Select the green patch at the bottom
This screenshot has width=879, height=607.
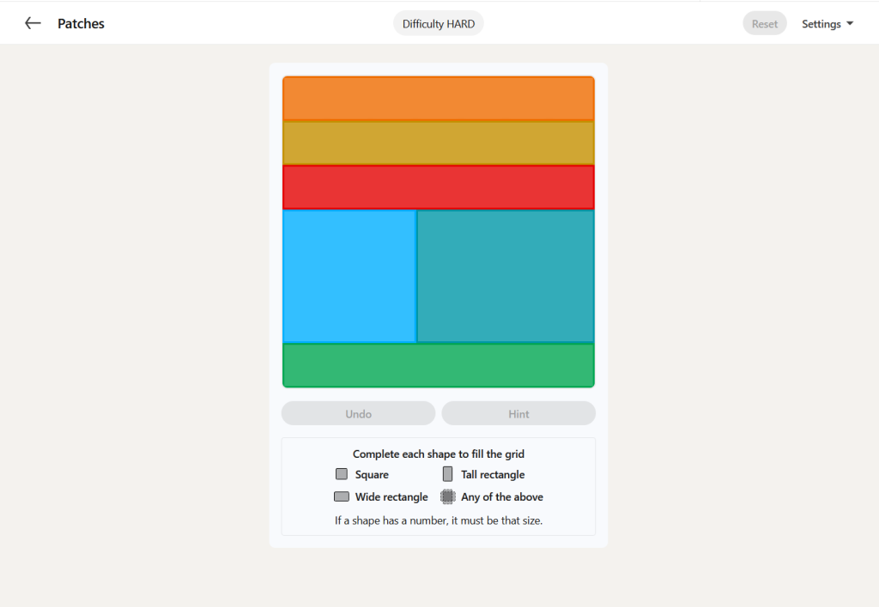point(439,365)
